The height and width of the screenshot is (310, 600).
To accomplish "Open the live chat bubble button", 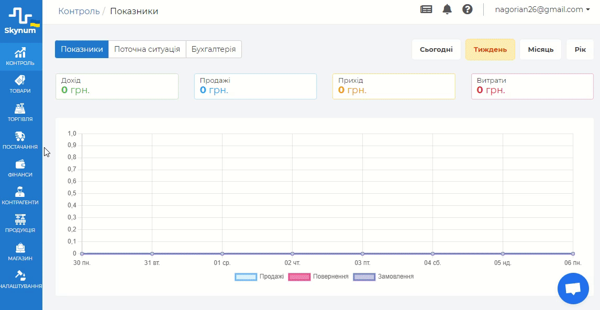I will (573, 289).
